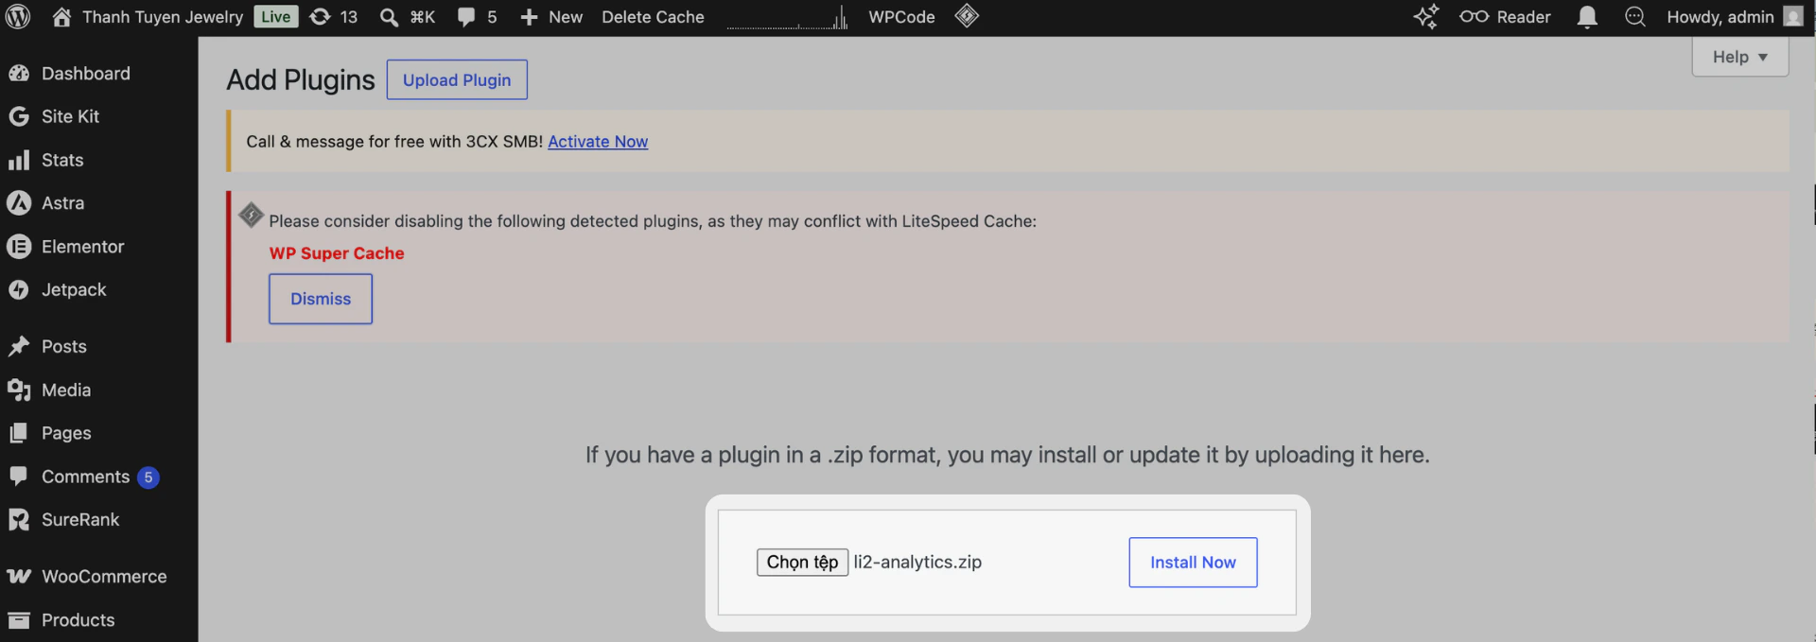Expand the Help dropdown tab
Screen dimensions: 1816x642
click(x=1739, y=57)
